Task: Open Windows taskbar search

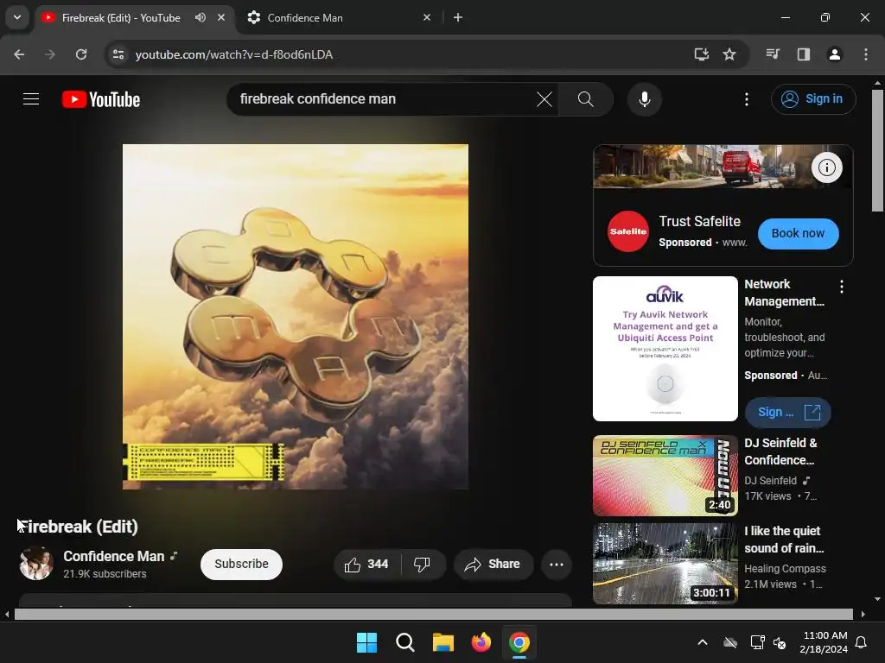Action: click(404, 642)
